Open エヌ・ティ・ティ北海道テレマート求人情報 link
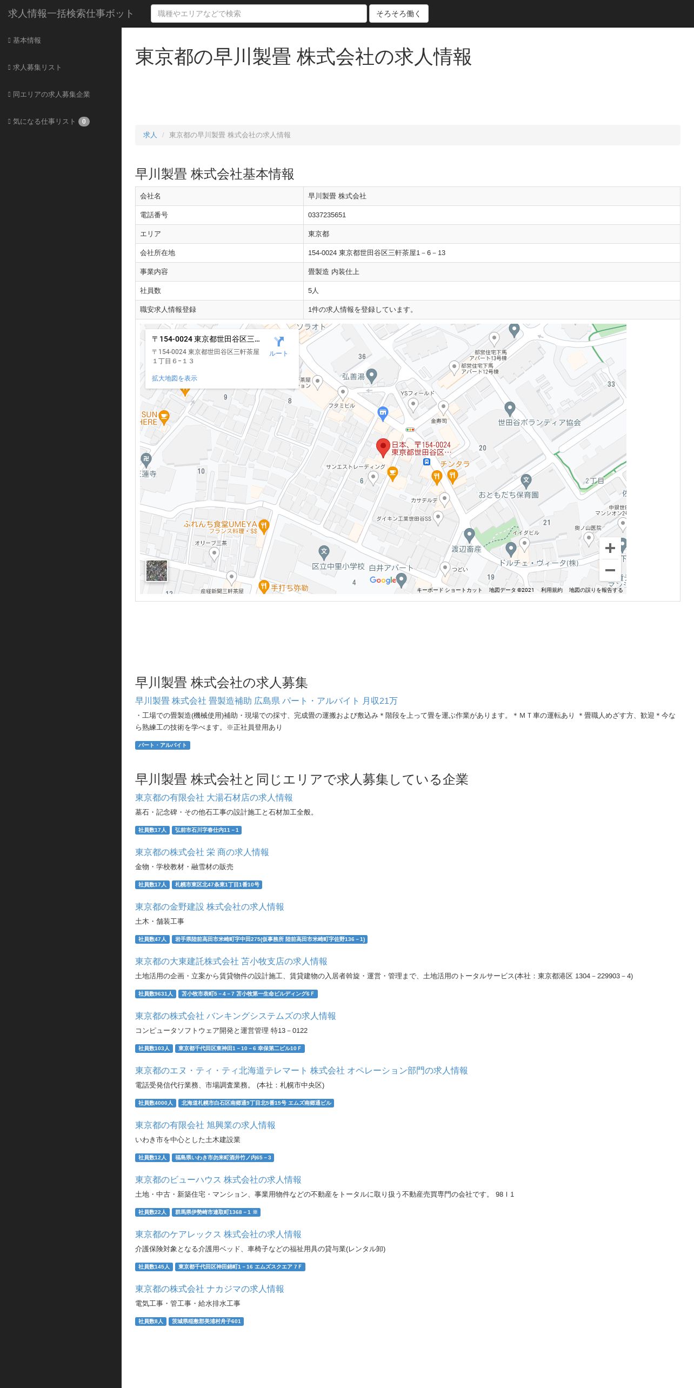The width and height of the screenshot is (694, 1388). click(x=301, y=1071)
